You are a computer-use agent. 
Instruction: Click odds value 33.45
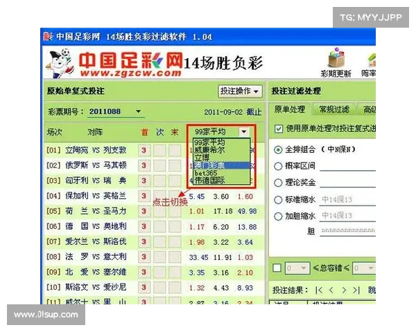[198, 257]
